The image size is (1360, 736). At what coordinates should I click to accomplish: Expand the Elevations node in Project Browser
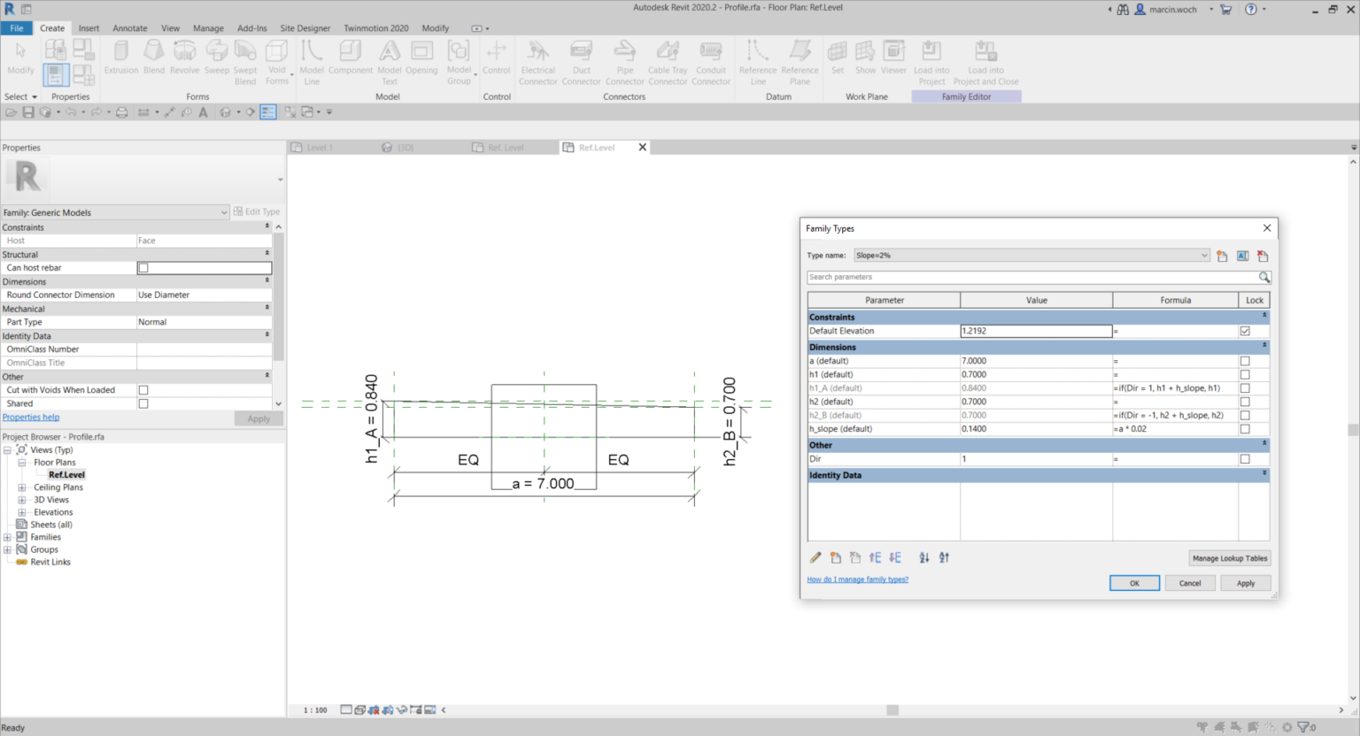pos(22,512)
